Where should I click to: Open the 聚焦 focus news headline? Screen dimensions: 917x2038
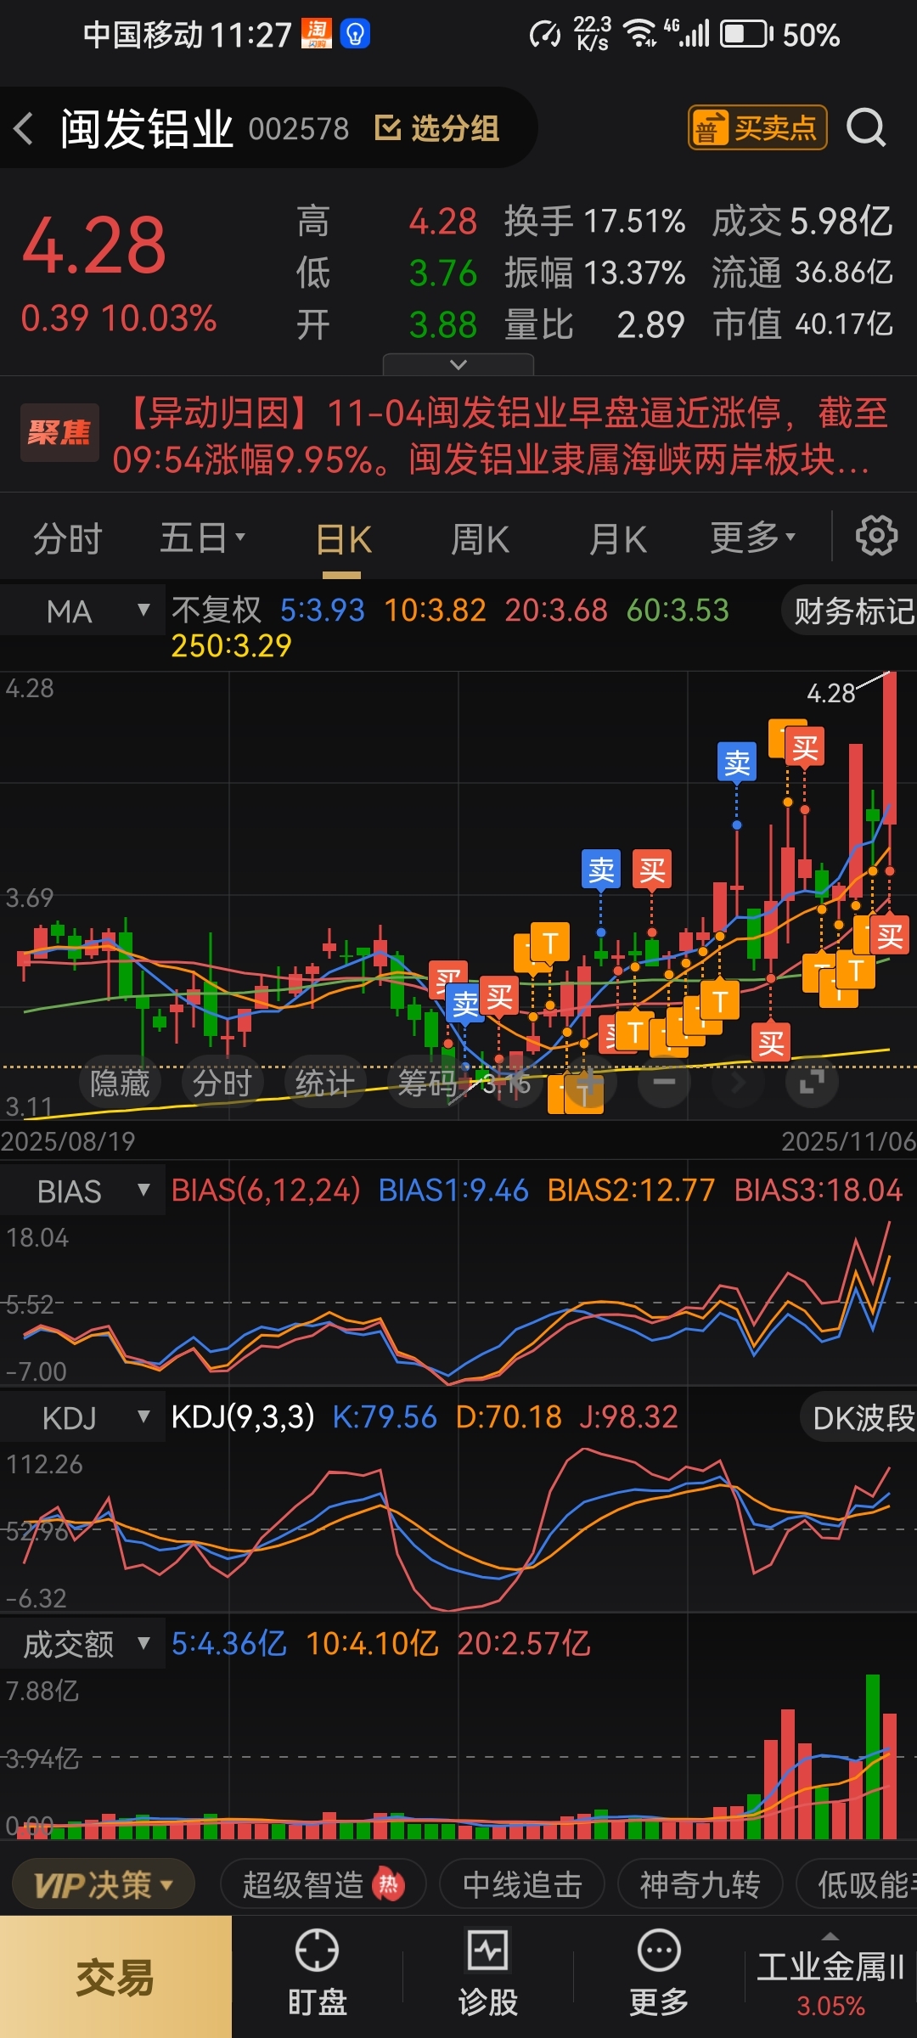point(458,436)
